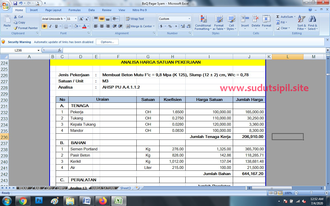330x206 pixels.
Task: Decrease Decimal places
Action: point(188,26)
